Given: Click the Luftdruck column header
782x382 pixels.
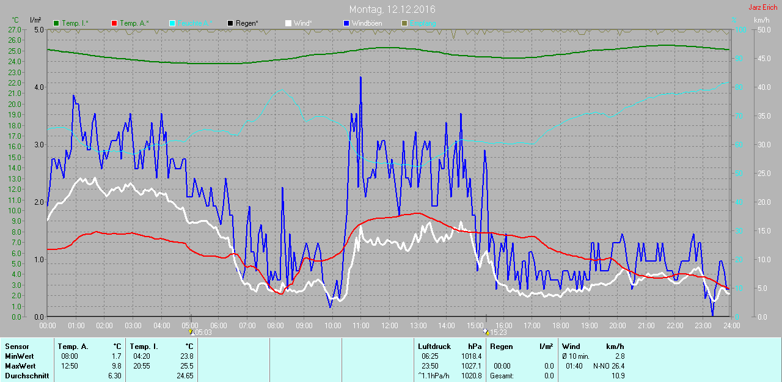Looking at the screenshot, I should tap(434, 347).
